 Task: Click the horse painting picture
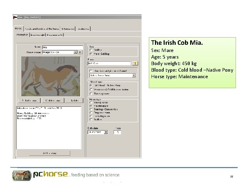(x=51, y=76)
